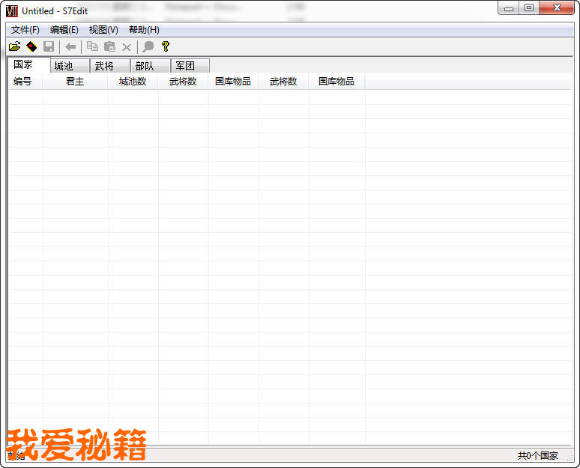Switch to the 武将 tab
The width and height of the screenshot is (580, 468).
point(105,66)
